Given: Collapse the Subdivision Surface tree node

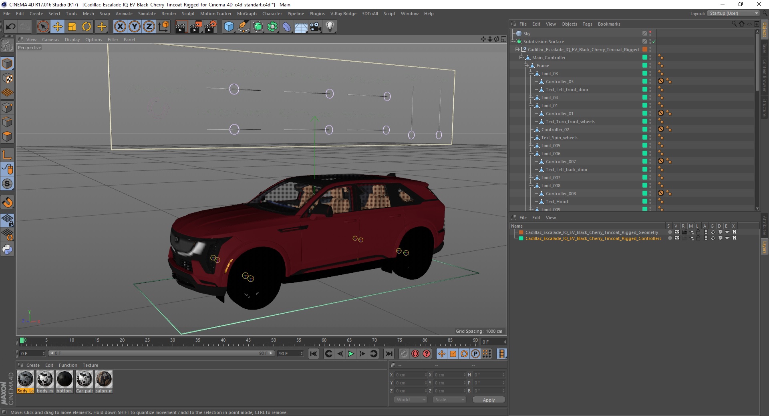Looking at the screenshot, I should 513,42.
